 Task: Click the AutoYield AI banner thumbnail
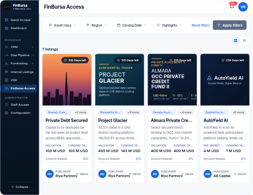pos(225,80)
